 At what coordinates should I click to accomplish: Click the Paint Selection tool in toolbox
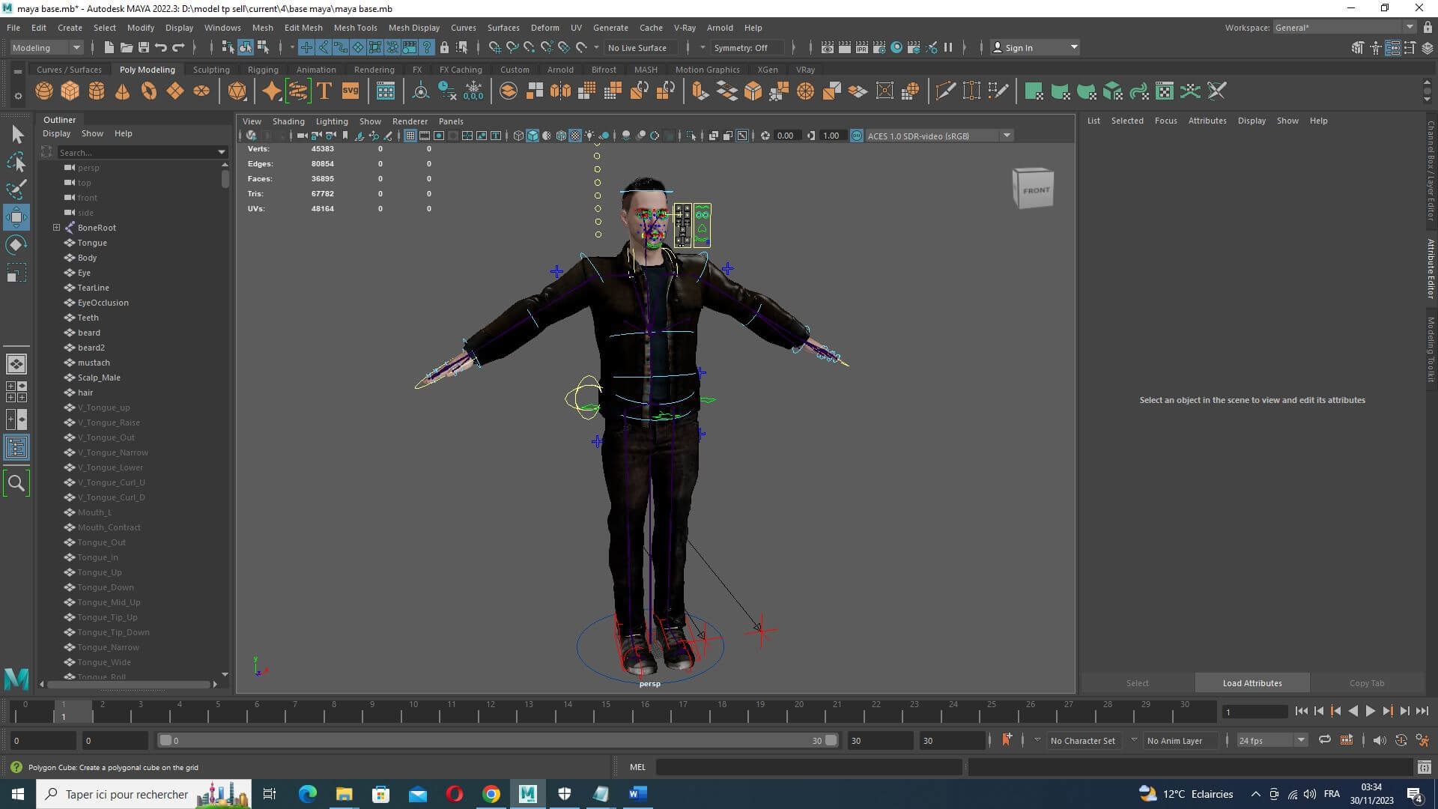tap(16, 189)
